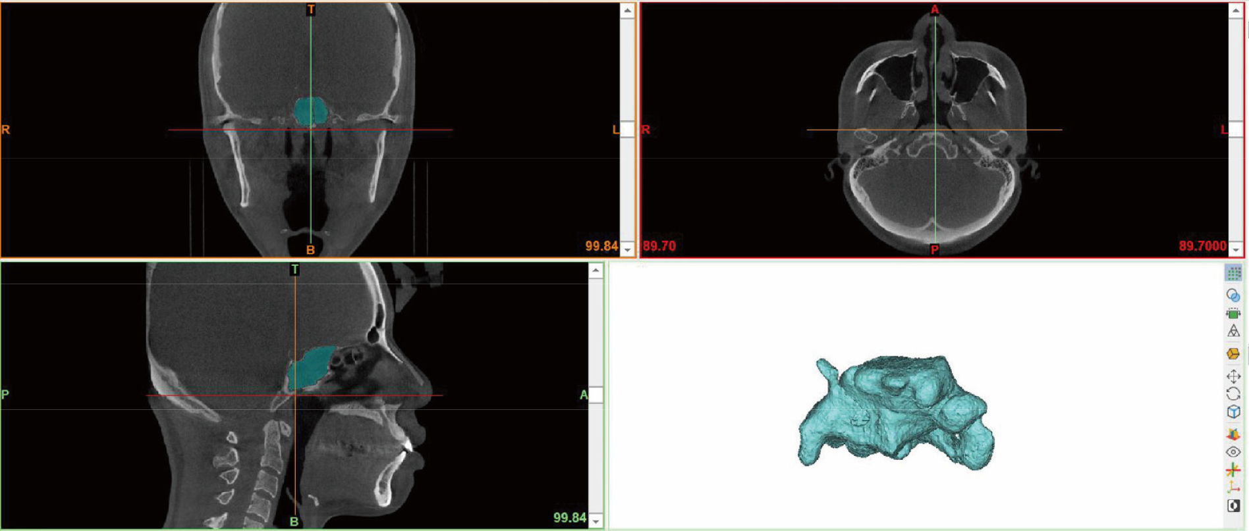Switch 3D background with black-white contrast icon

pyautogui.click(x=1233, y=505)
